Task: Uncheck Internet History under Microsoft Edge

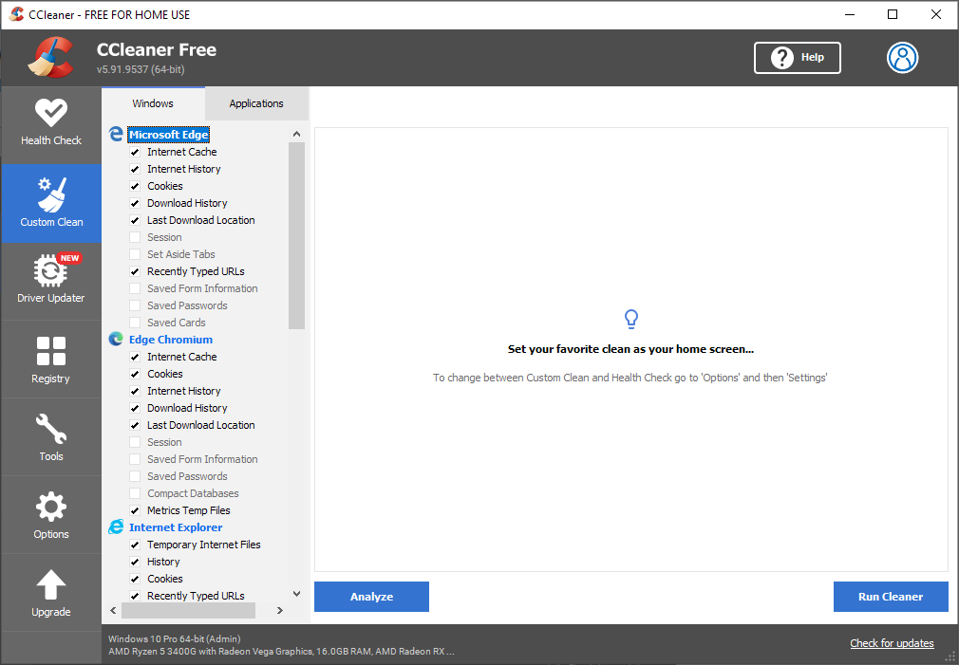Action: click(135, 169)
